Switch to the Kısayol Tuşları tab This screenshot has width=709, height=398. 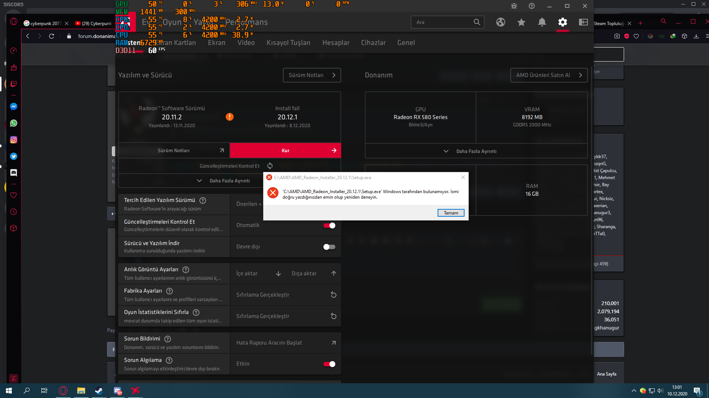click(x=288, y=43)
